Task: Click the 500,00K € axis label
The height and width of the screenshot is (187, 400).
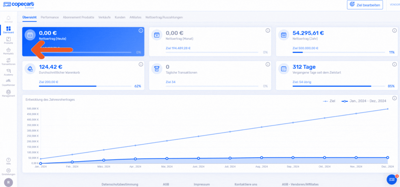Action: tap(33, 109)
